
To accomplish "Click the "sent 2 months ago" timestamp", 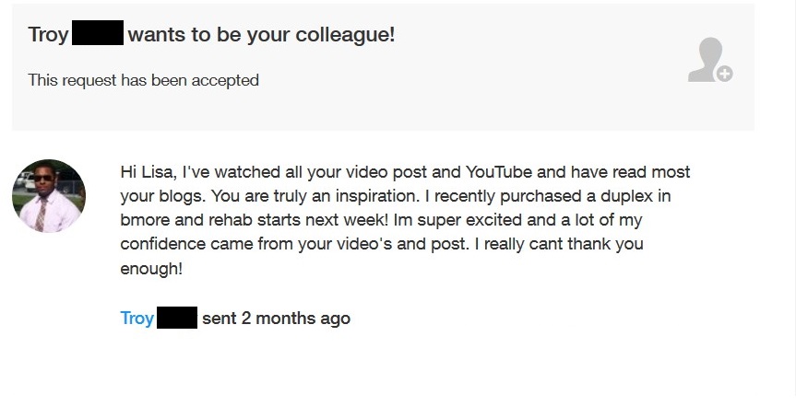I will pyautogui.click(x=276, y=319).
